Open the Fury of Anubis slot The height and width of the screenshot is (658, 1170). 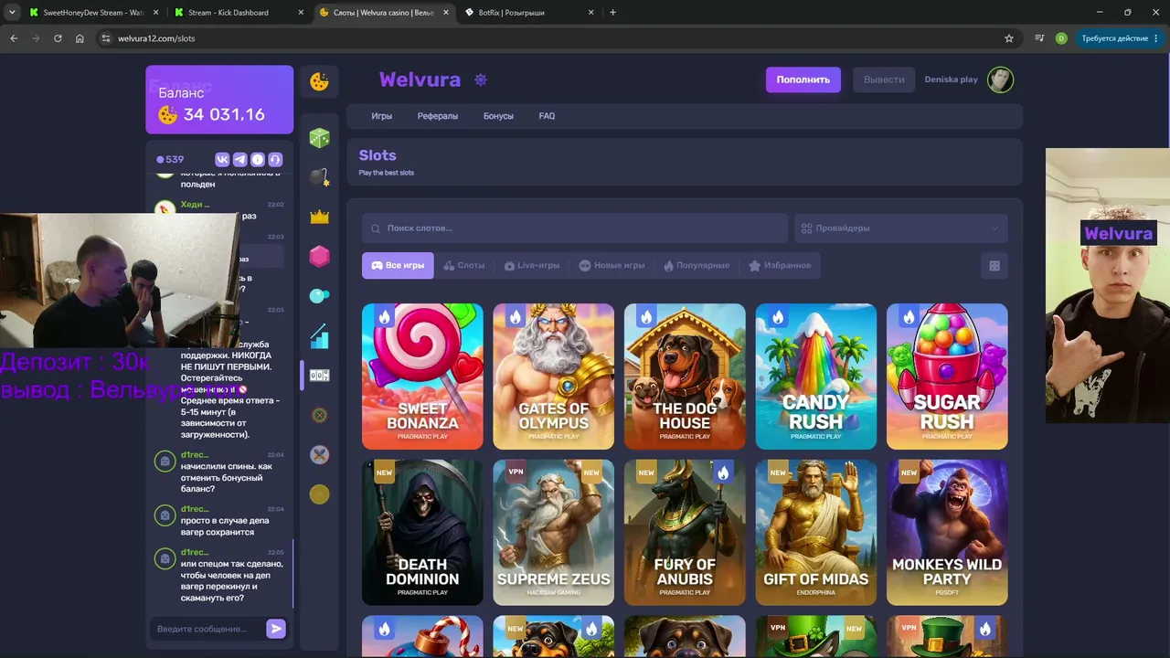[x=685, y=532]
